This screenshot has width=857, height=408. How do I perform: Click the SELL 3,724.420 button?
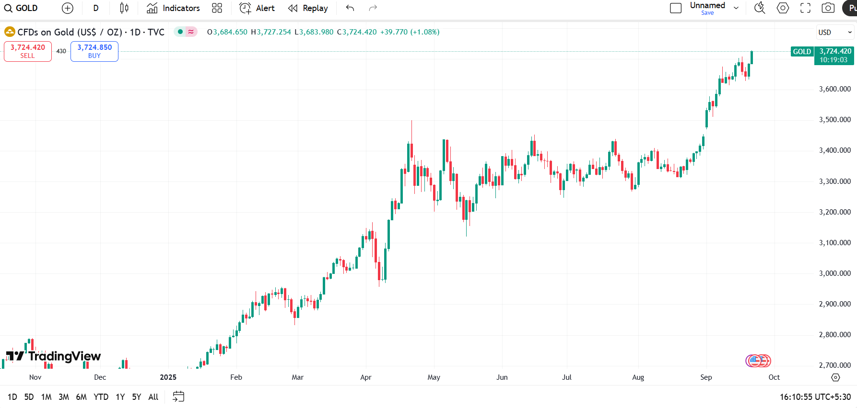tap(28, 51)
